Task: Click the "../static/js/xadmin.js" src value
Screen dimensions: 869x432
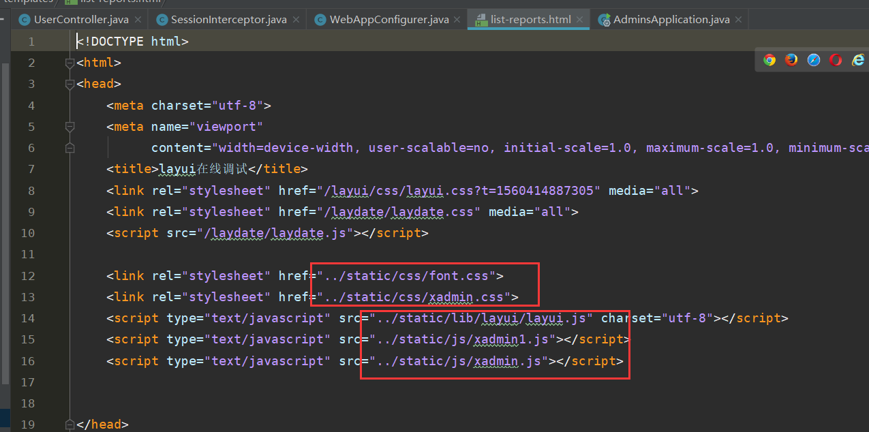Action: click(x=459, y=361)
